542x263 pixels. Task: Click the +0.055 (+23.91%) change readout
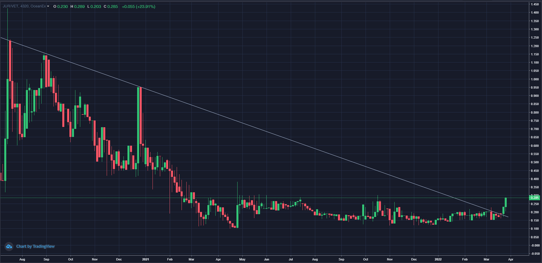[138, 7]
